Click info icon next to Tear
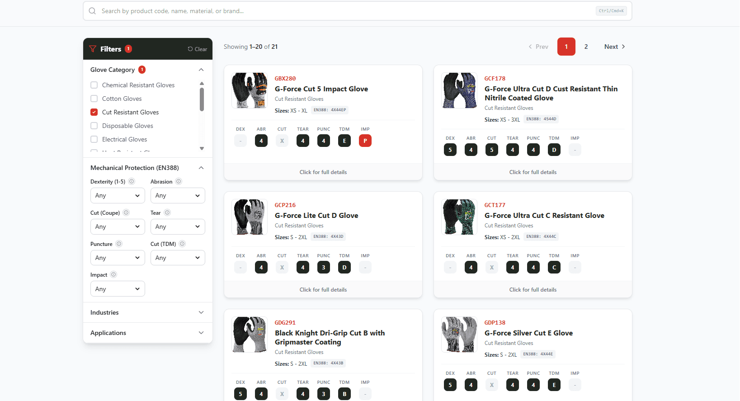The width and height of the screenshot is (740, 401). pos(167,212)
